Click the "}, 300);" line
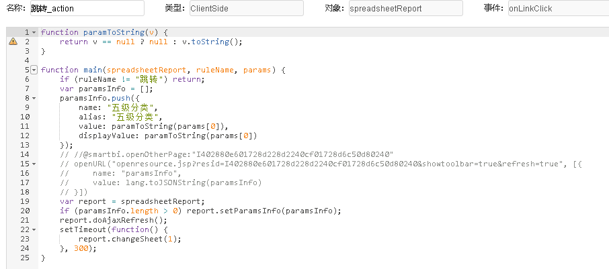609x269 pixels. tap(78, 248)
